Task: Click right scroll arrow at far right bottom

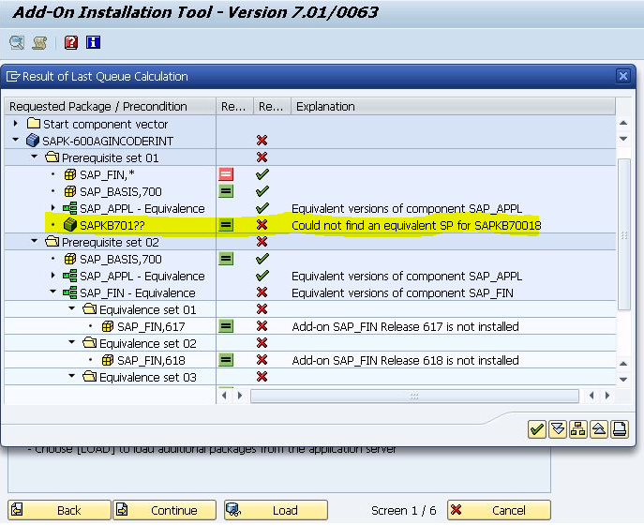Action: pyautogui.click(x=607, y=396)
